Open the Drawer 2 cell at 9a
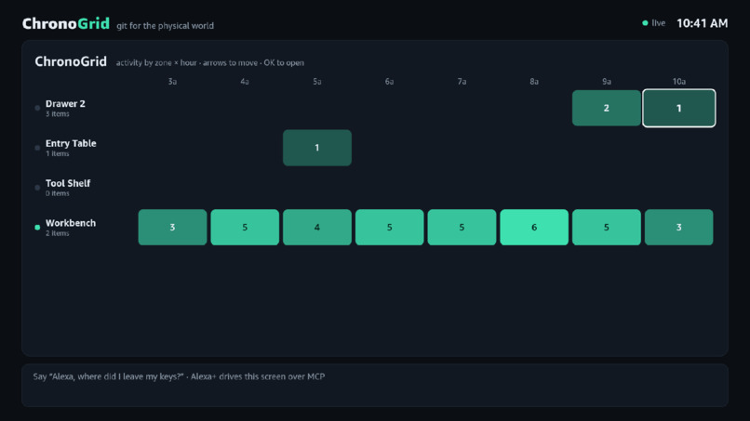This screenshot has width=750, height=421. [x=606, y=108]
